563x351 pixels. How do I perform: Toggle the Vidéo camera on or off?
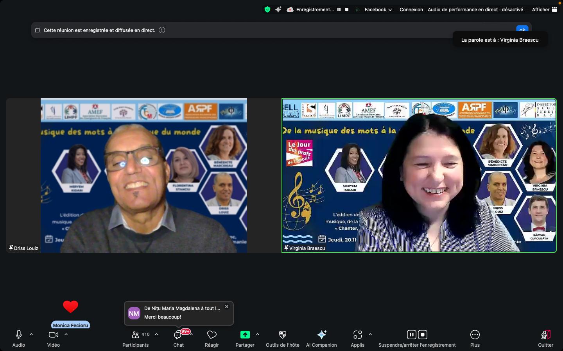pos(53,335)
